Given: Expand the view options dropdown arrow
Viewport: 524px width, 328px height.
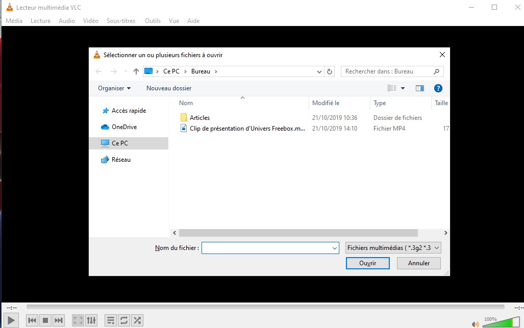Looking at the screenshot, I should coord(403,88).
